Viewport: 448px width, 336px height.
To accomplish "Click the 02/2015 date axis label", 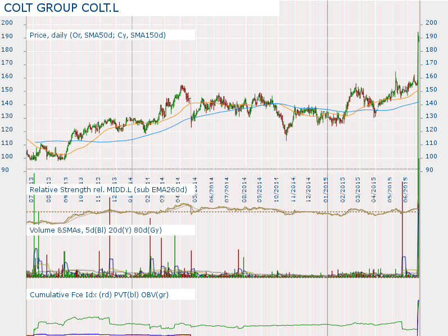I will coord(343,190).
